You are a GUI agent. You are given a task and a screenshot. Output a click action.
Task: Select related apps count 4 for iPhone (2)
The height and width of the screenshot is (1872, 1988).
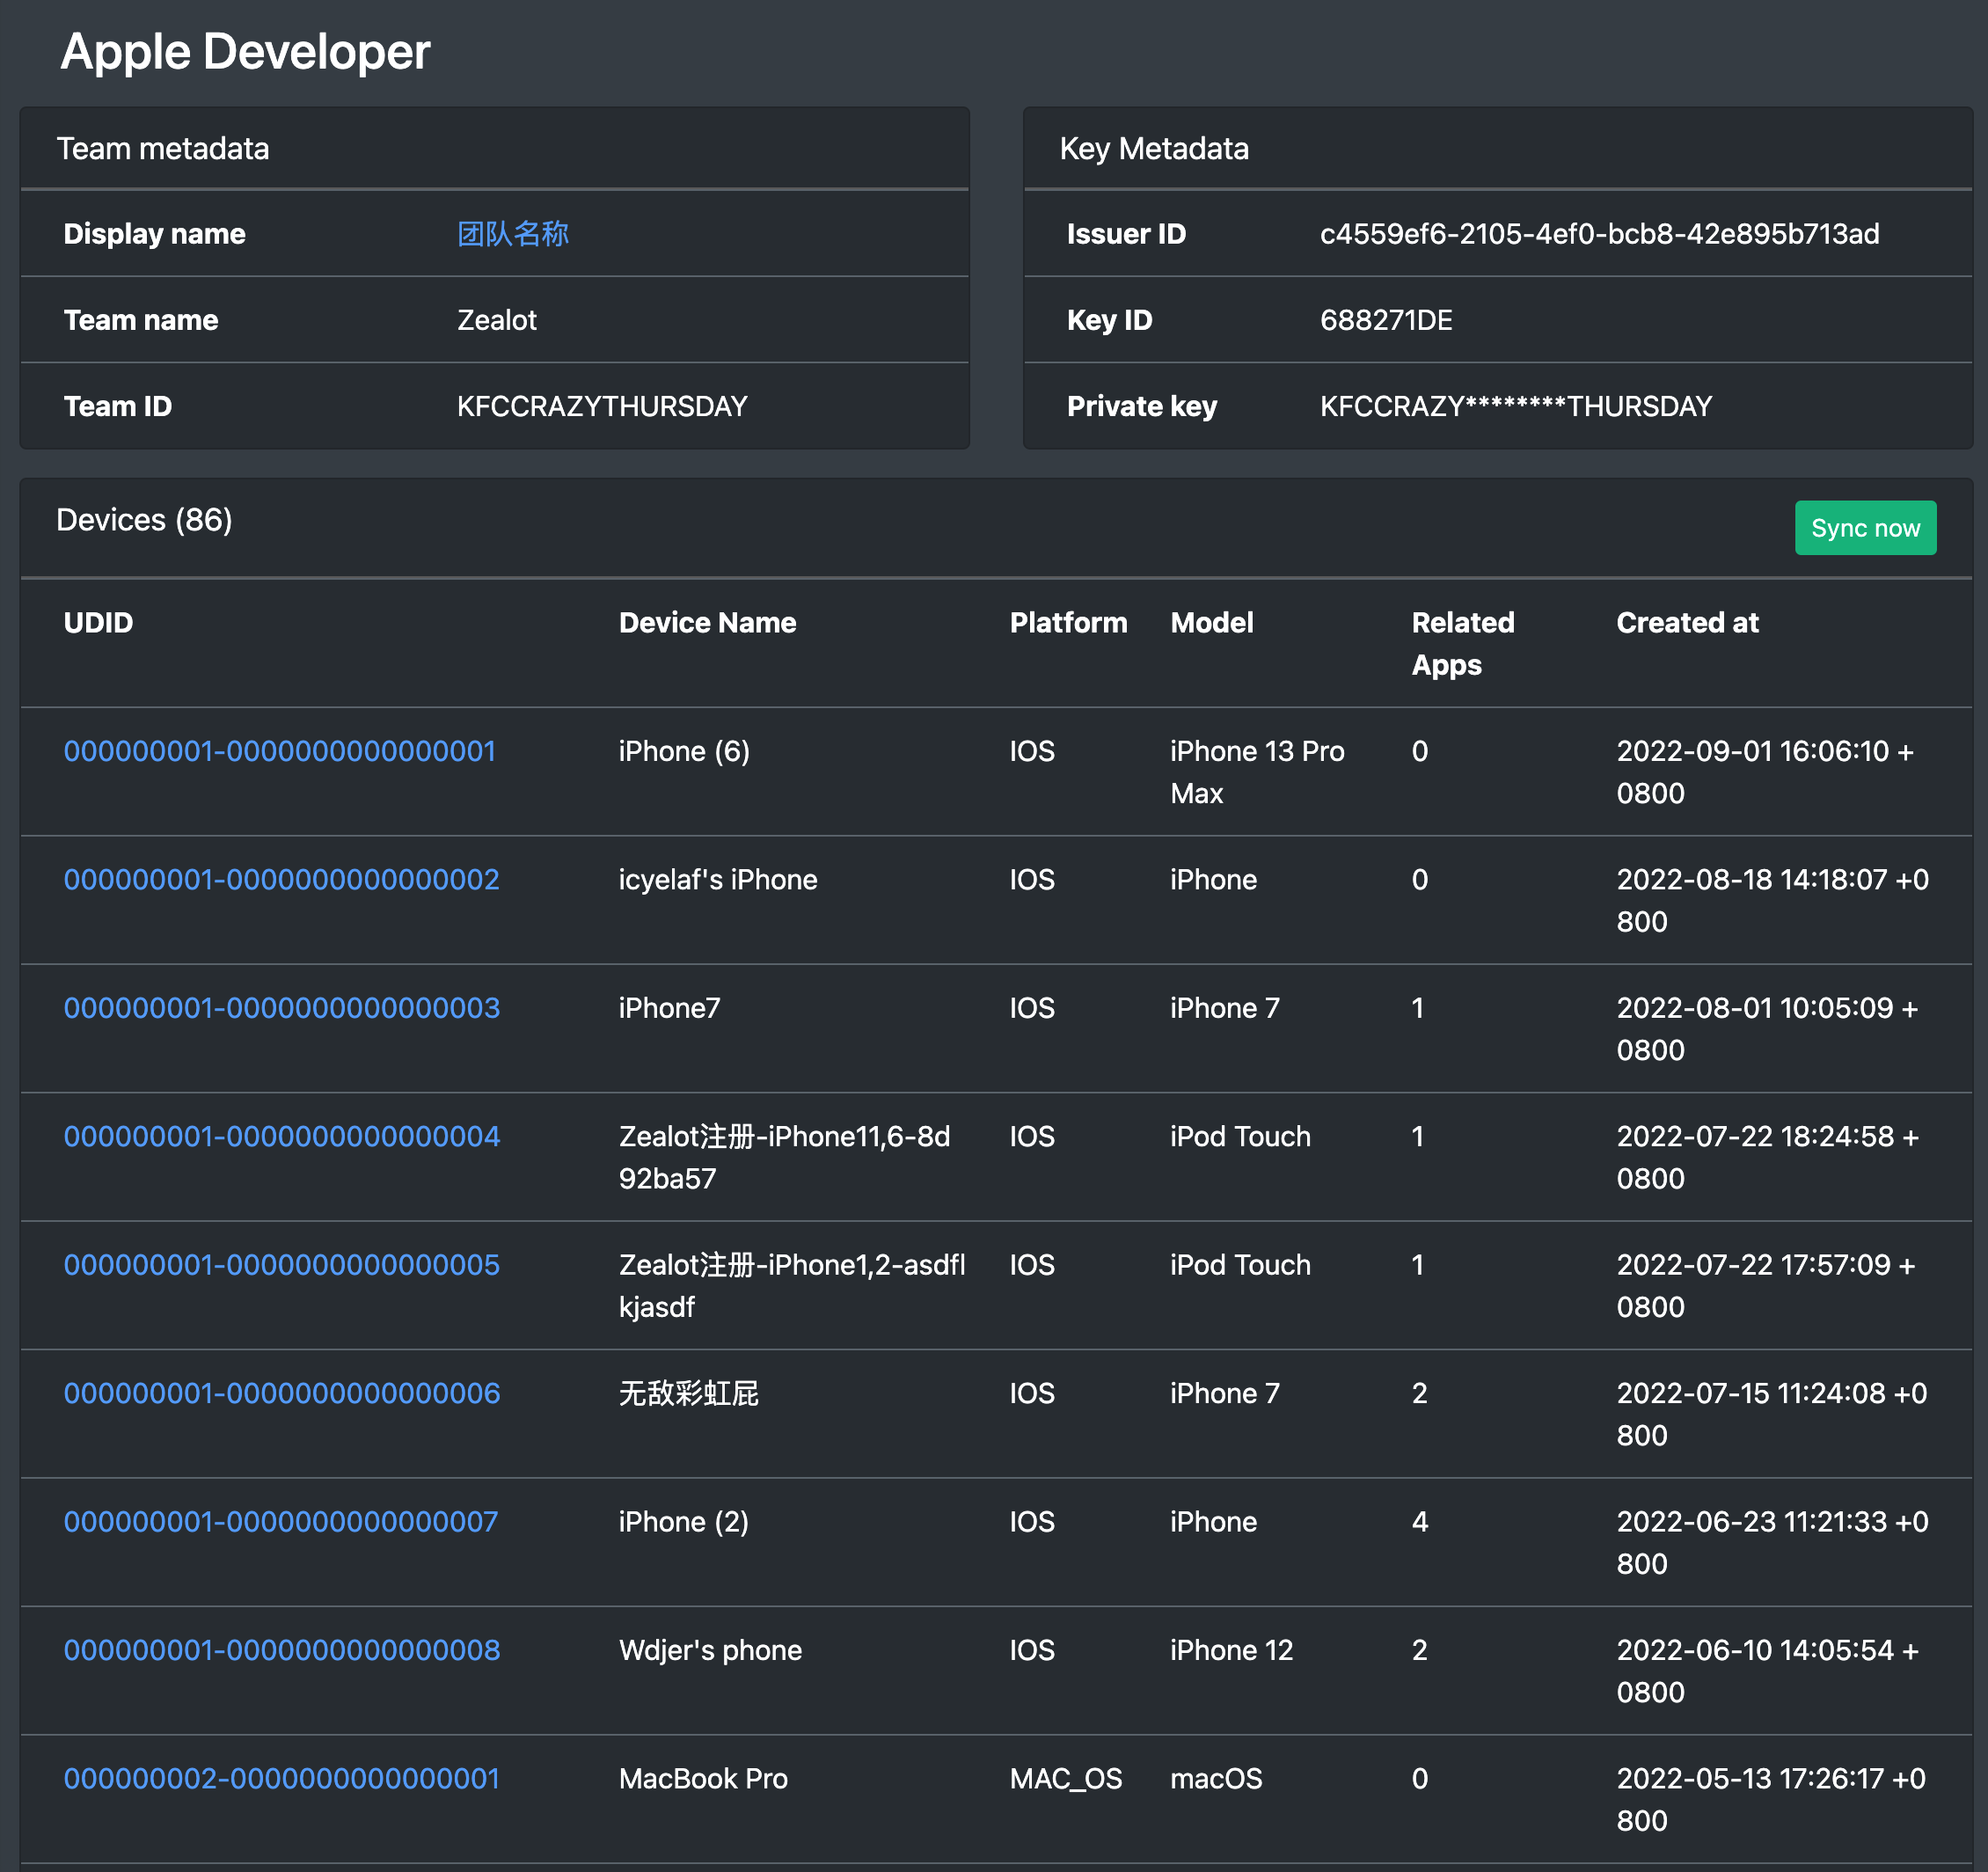1419,1521
